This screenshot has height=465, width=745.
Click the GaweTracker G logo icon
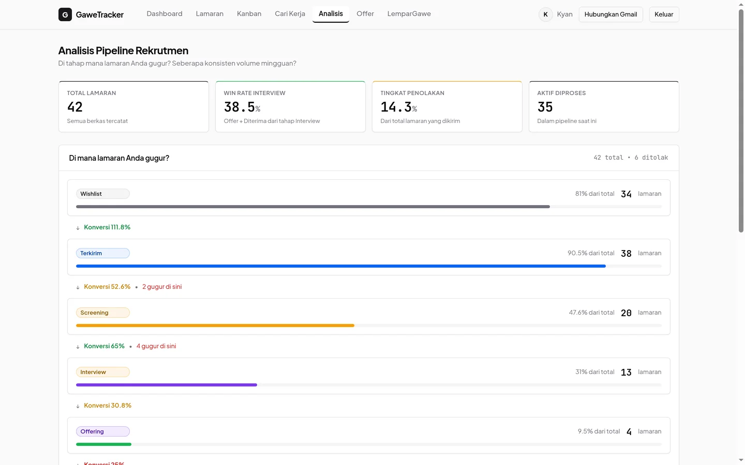tap(65, 14)
